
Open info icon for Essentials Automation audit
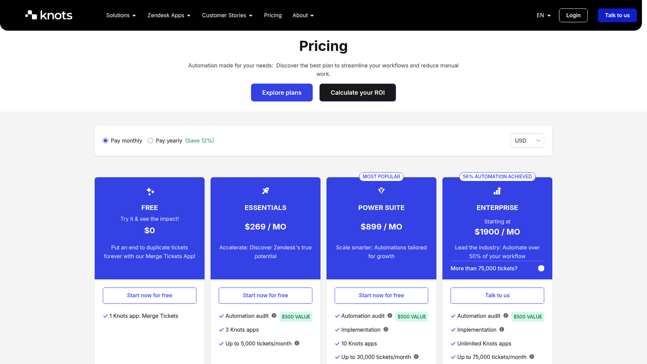tap(274, 315)
